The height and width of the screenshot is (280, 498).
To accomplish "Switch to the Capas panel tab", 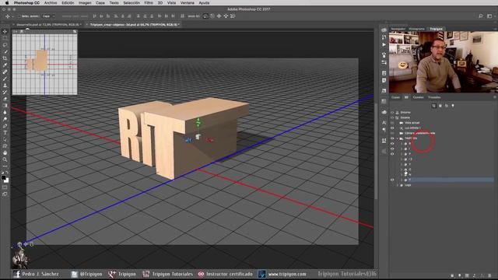I will pyautogui.click(x=395, y=97).
